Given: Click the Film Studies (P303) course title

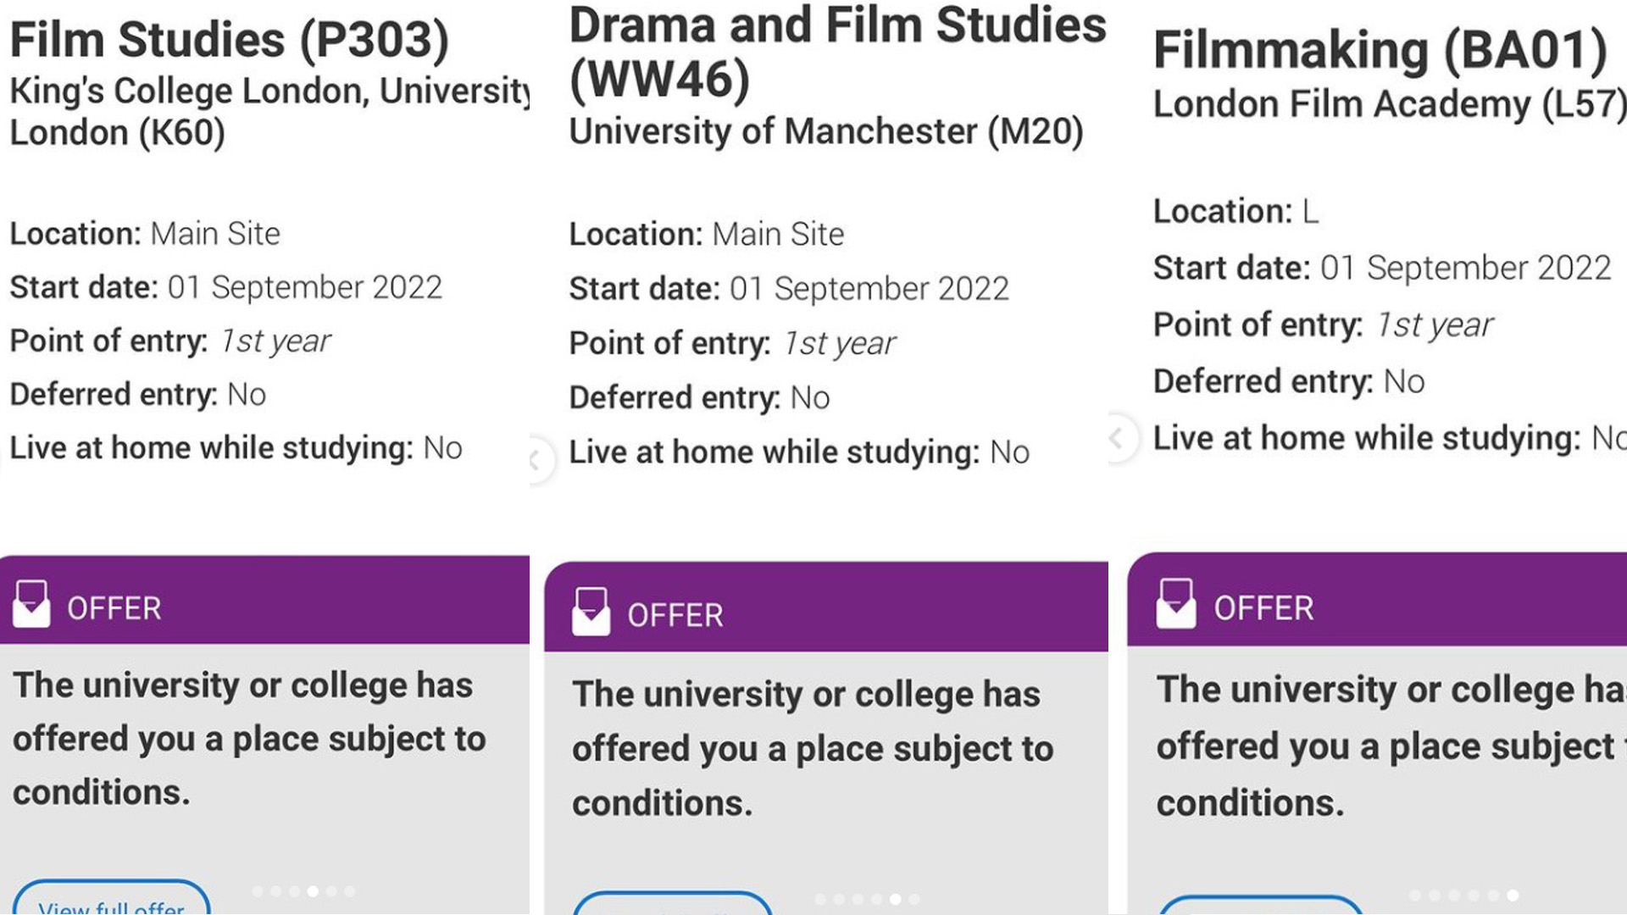Looking at the screenshot, I should click(229, 40).
